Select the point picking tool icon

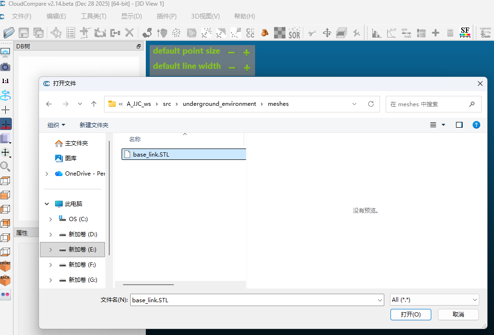56,33
